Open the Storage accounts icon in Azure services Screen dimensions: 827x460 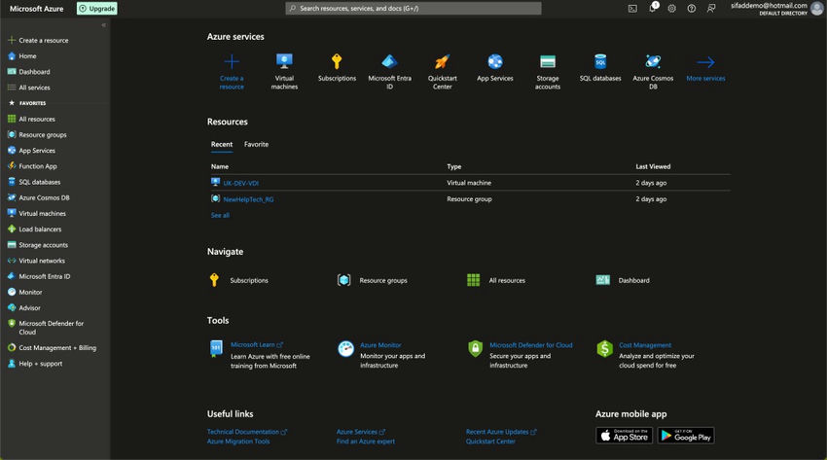548,61
